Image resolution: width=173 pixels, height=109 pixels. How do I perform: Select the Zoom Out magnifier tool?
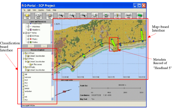[73, 16]
